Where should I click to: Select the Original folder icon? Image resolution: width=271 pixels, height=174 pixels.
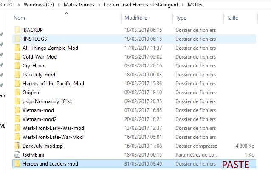(17, 93)
